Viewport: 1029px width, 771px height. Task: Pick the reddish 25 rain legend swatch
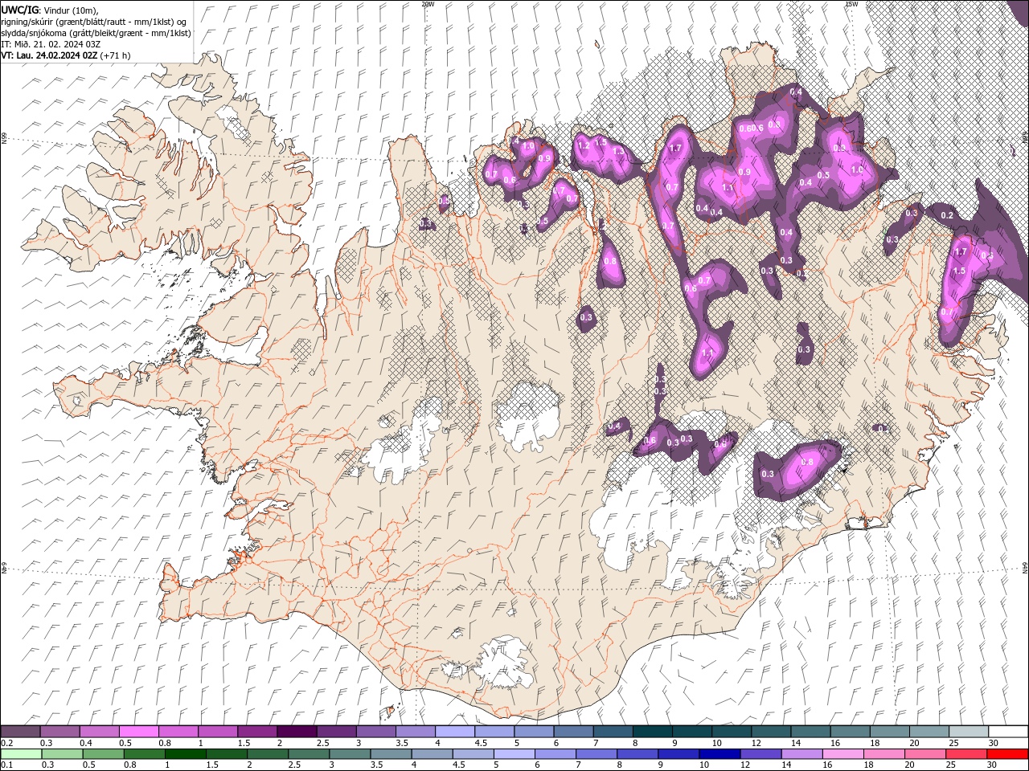point(966,754)
